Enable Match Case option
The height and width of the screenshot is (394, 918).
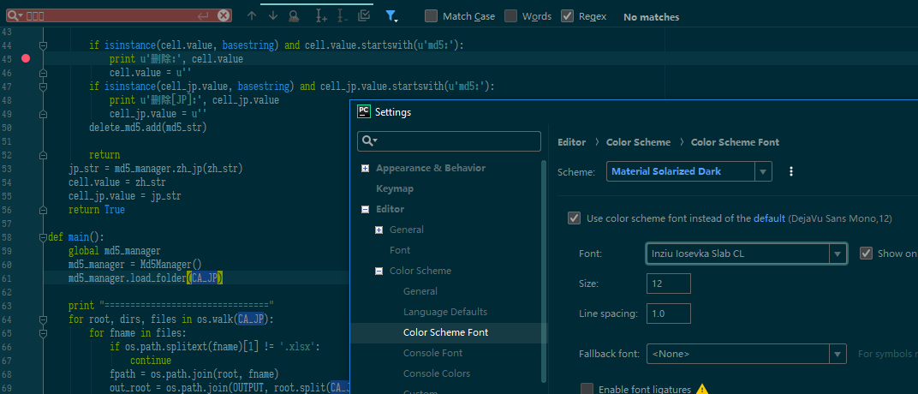click(x=431, y=16)
